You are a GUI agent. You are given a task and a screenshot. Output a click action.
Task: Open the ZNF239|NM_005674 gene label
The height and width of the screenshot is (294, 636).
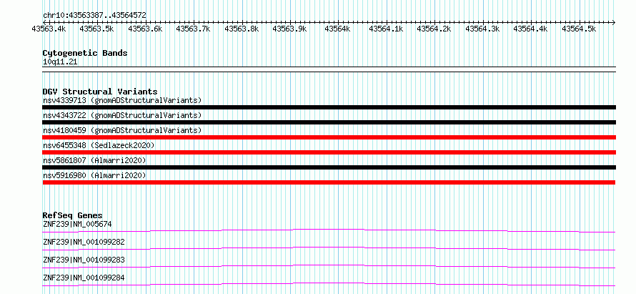click(77, 224)
